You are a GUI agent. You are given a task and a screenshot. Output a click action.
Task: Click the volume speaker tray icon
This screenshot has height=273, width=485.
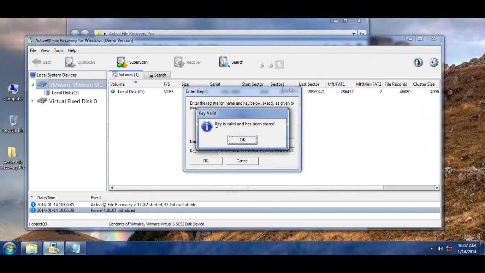(440, 249)
